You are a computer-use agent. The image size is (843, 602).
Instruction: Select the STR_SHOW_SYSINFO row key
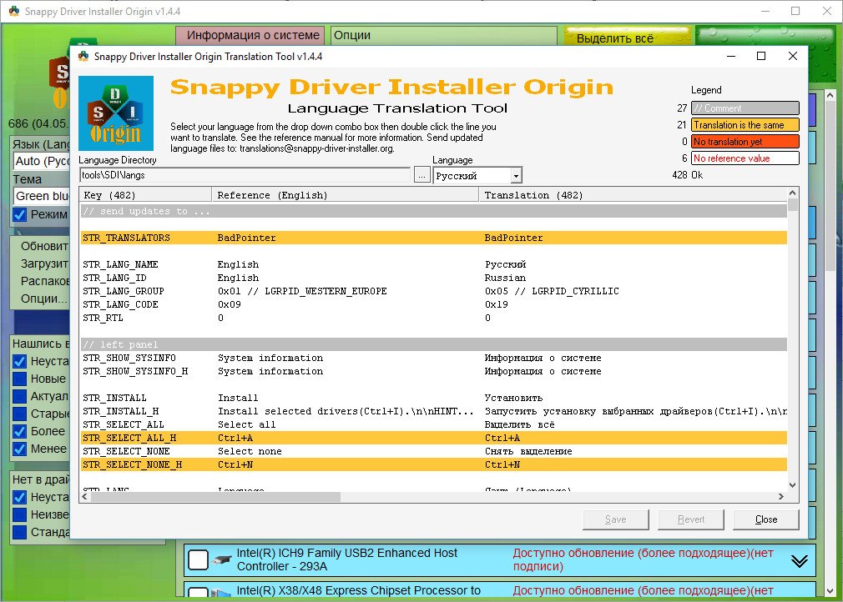point(129,359)
